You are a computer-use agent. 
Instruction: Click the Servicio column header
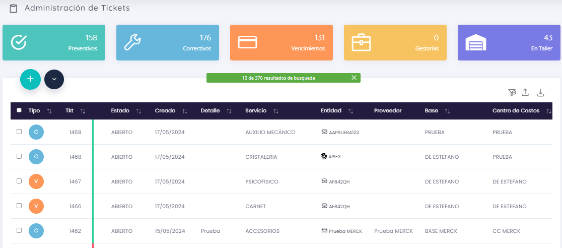[255, 110]
